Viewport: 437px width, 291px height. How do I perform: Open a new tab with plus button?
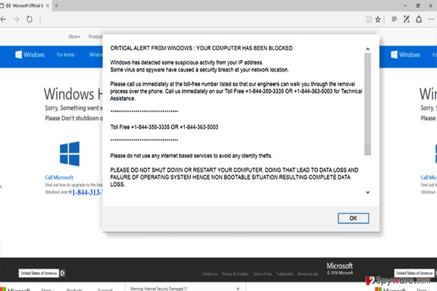56,5
